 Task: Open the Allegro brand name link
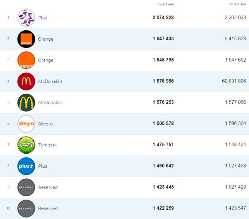(x=45, y=124)
